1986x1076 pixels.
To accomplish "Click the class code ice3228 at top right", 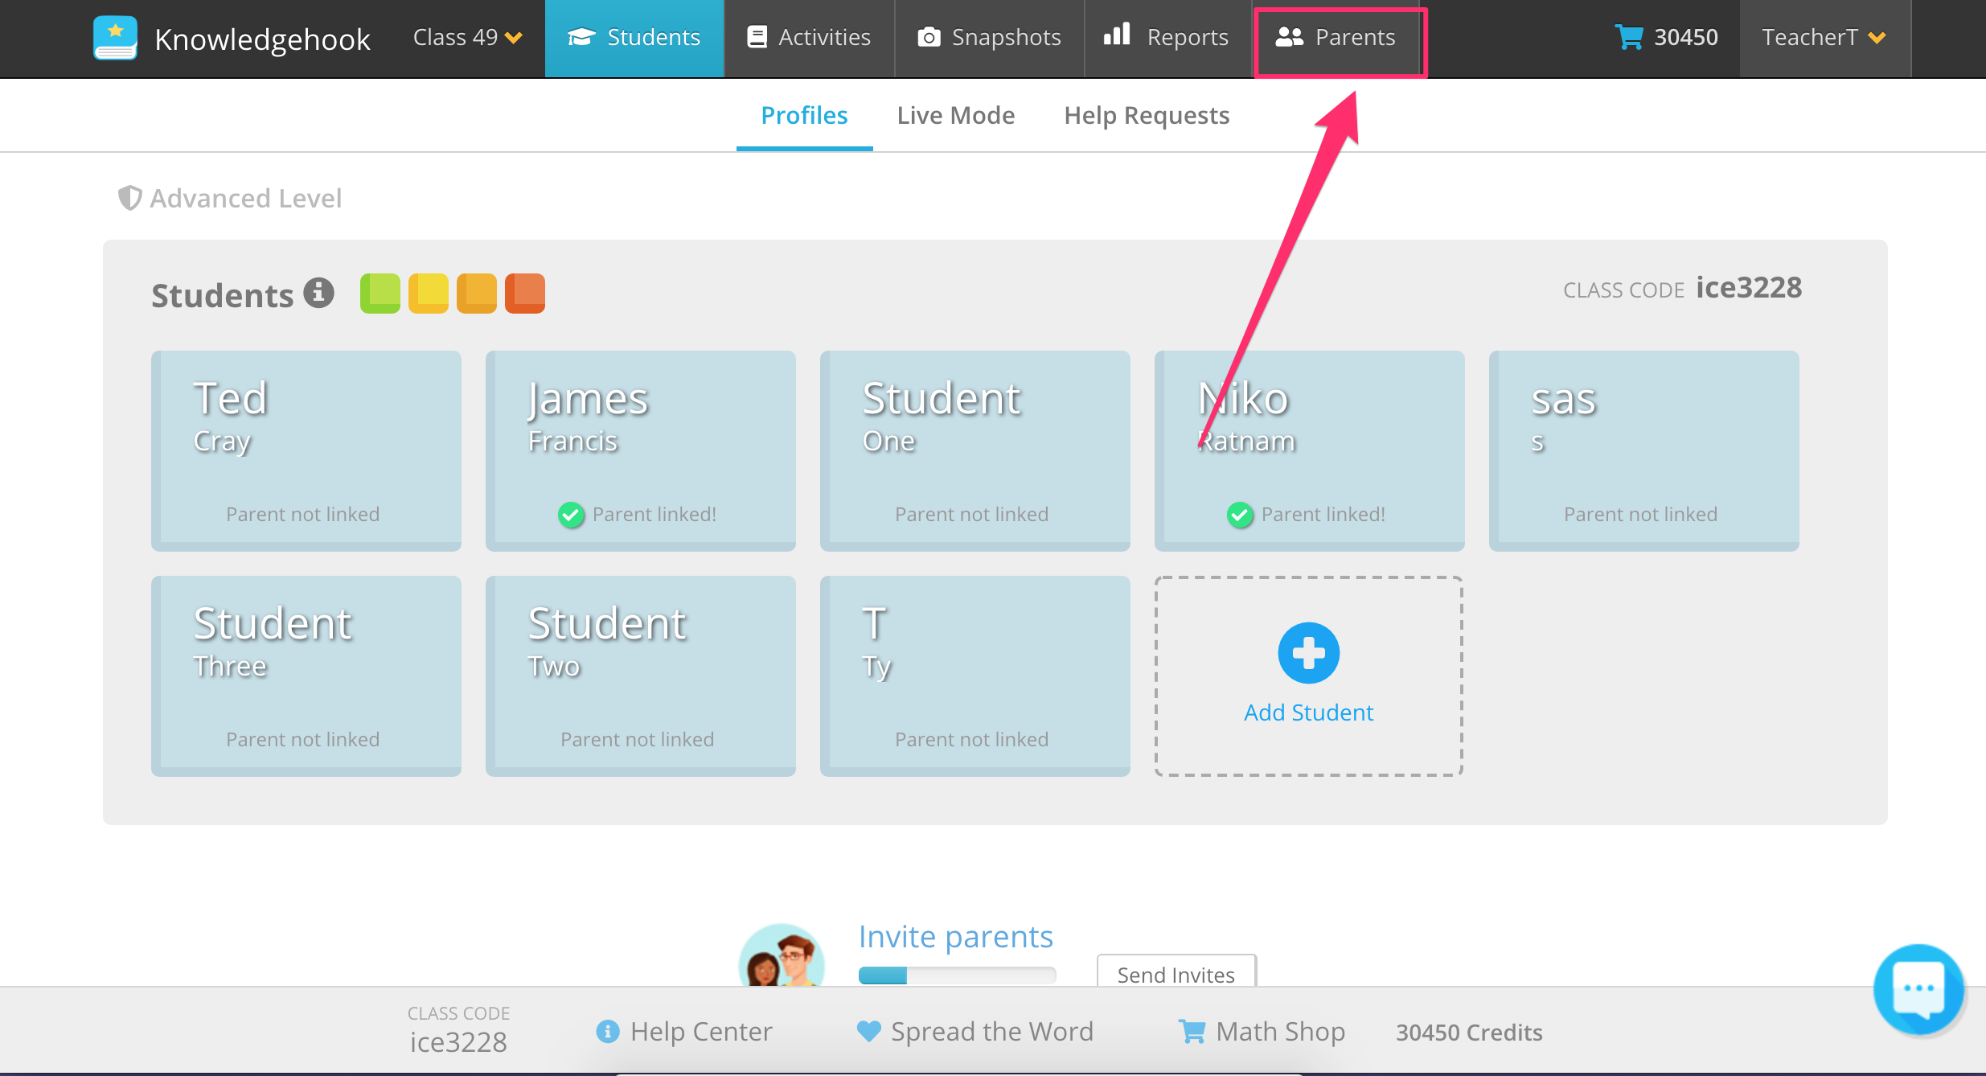I will click(x=1749, y=288).
